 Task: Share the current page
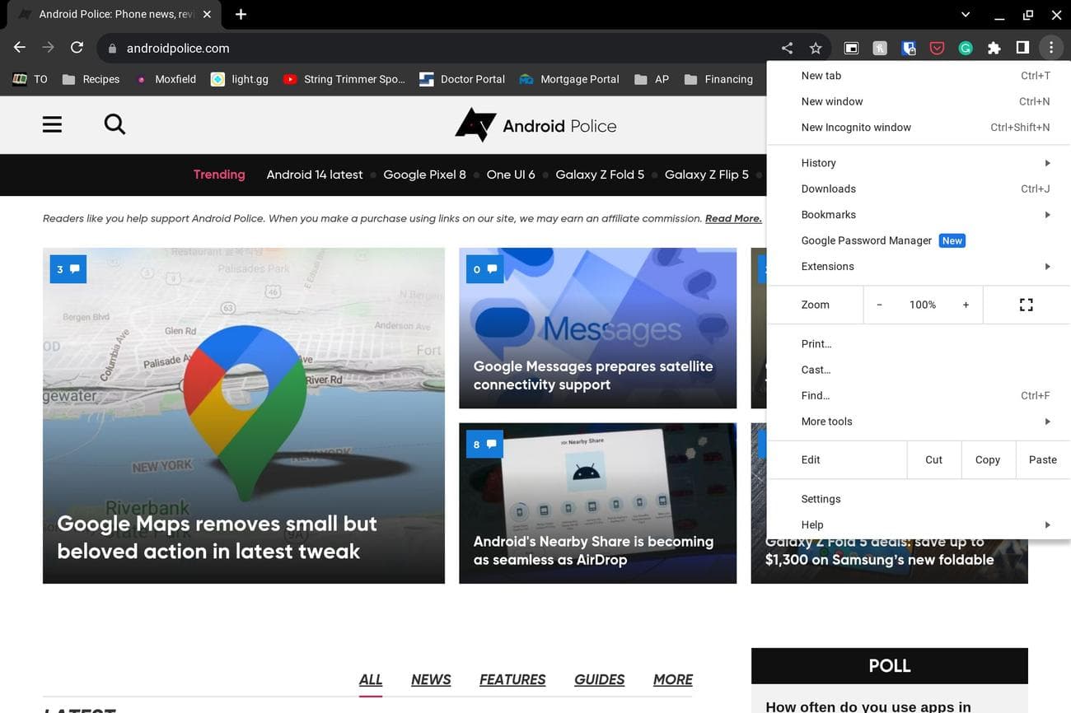pos(786,48)
